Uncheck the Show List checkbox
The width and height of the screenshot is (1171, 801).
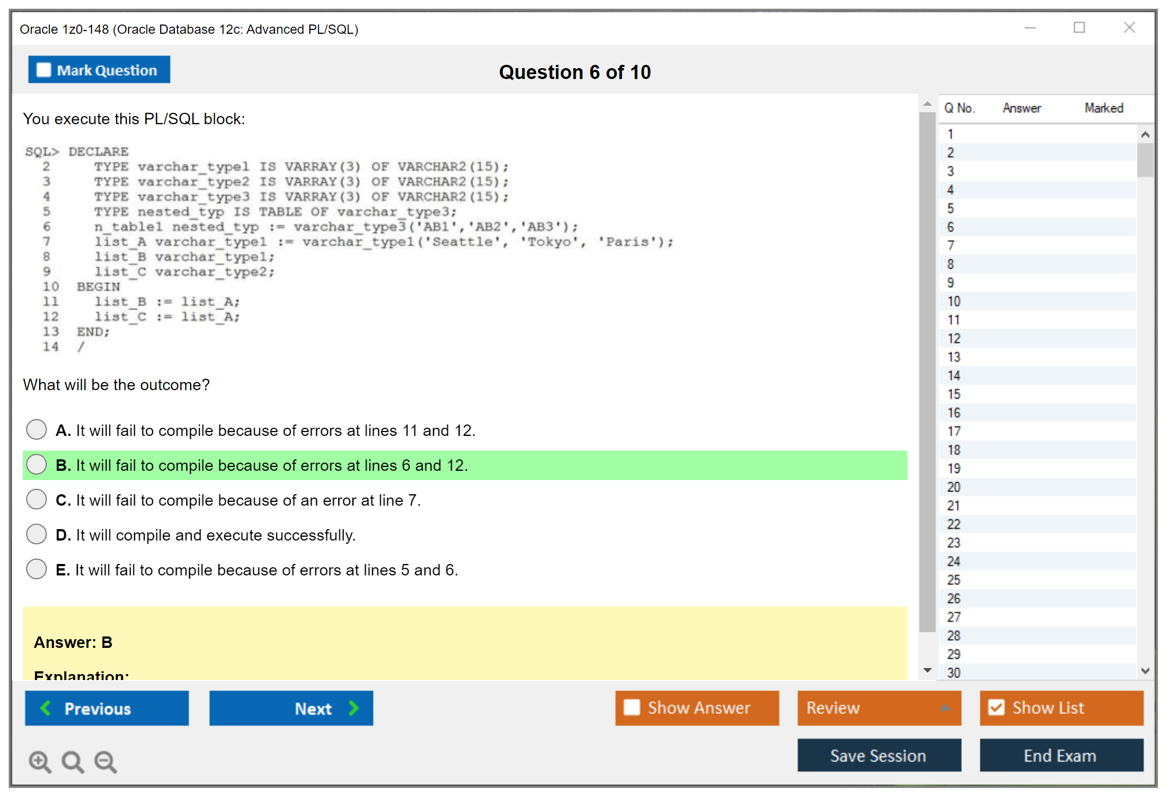point(996,707)
